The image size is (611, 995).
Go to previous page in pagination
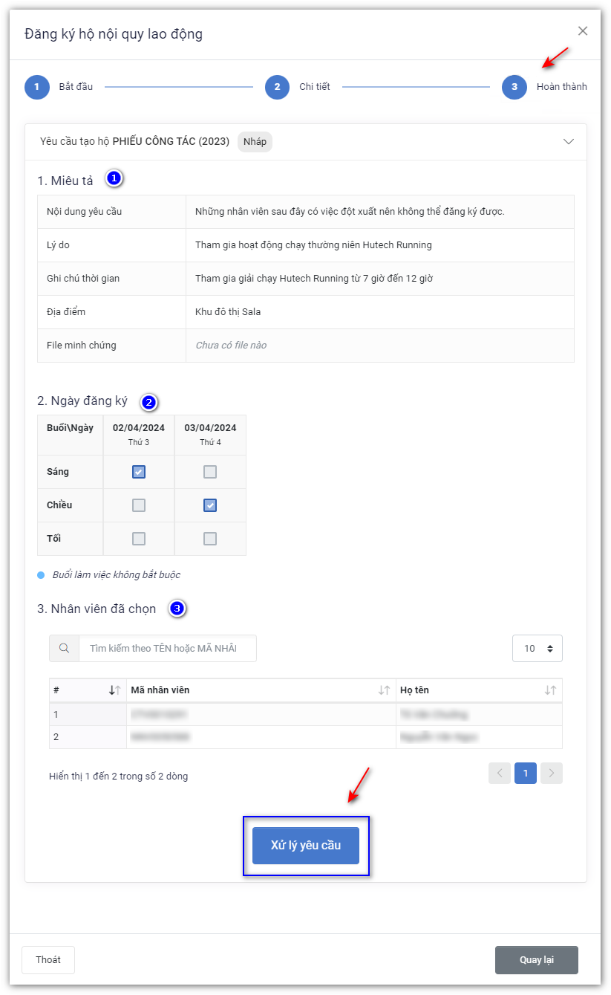[x=500, y=774]
